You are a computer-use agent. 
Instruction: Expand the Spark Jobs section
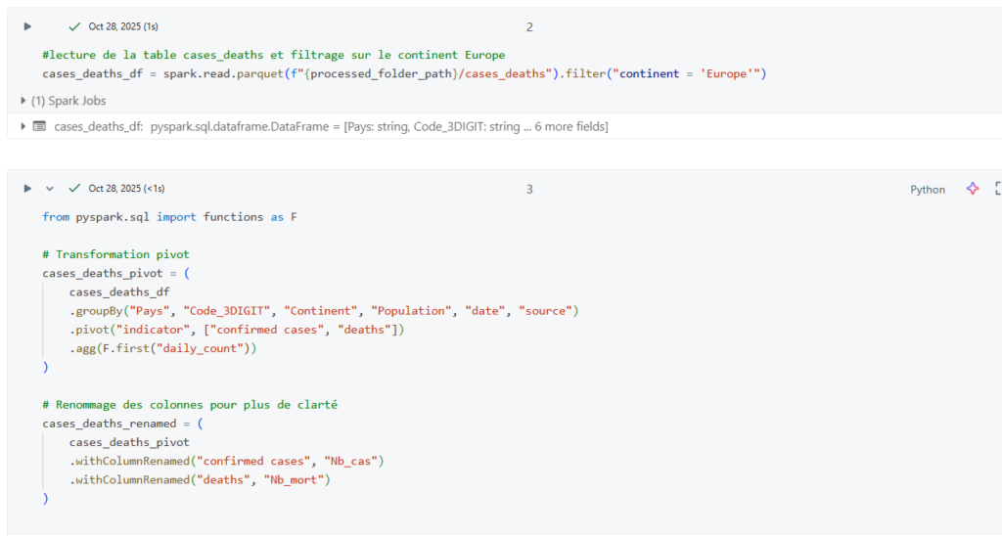[x=23, y=101]
